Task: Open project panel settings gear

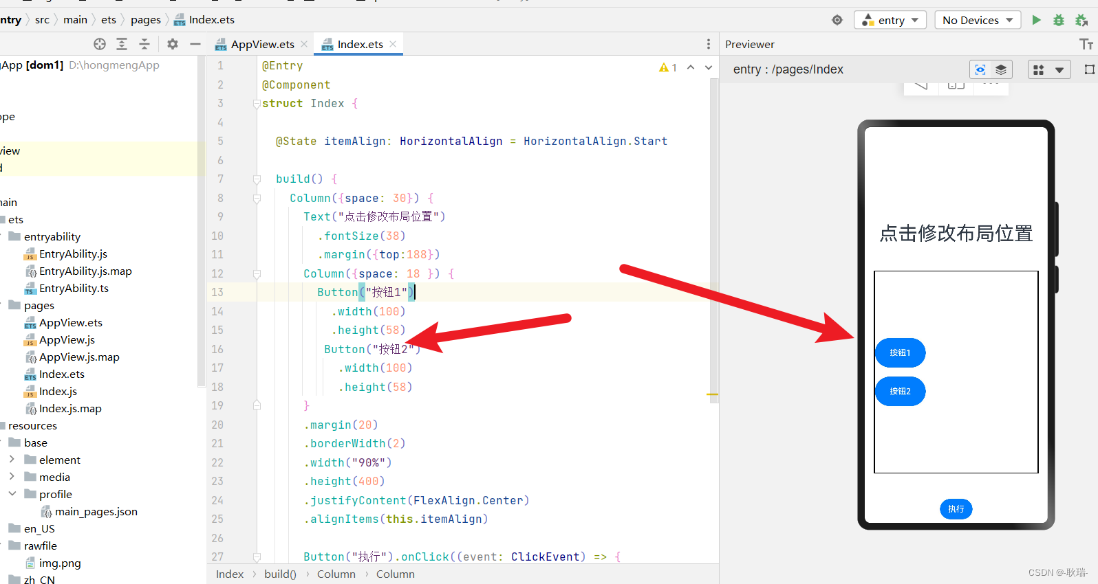Action: pos(173,44)
